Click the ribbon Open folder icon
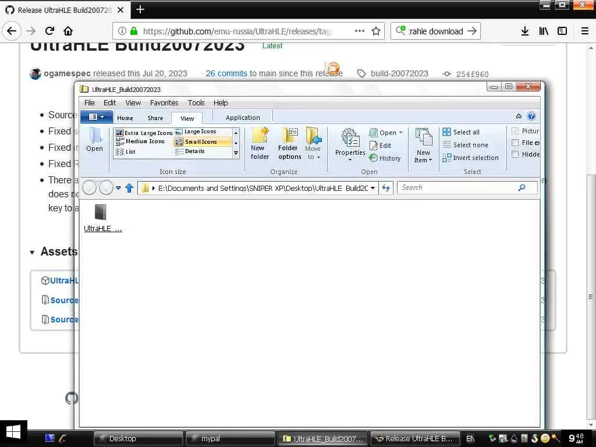Screen dimensions: 596x447 (x=94, y=140)
